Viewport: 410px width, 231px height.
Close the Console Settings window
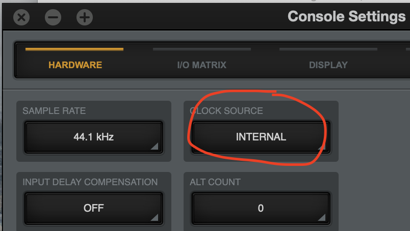(21, 18)
